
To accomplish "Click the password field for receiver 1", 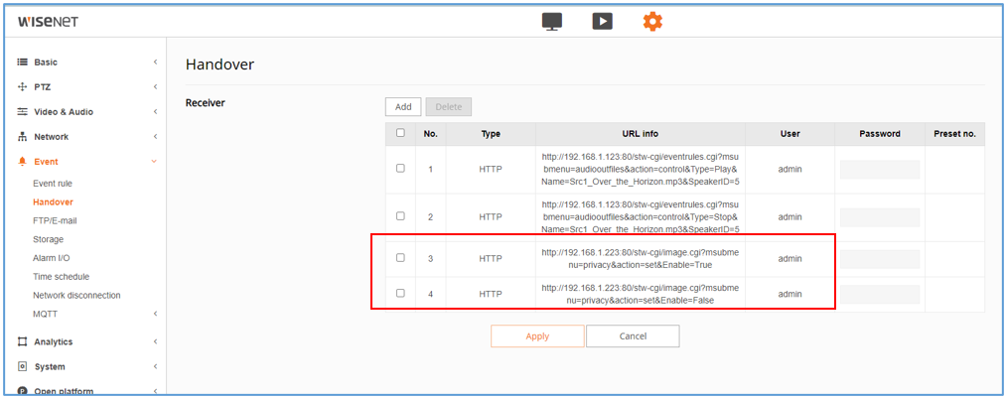I will (879, 170).
